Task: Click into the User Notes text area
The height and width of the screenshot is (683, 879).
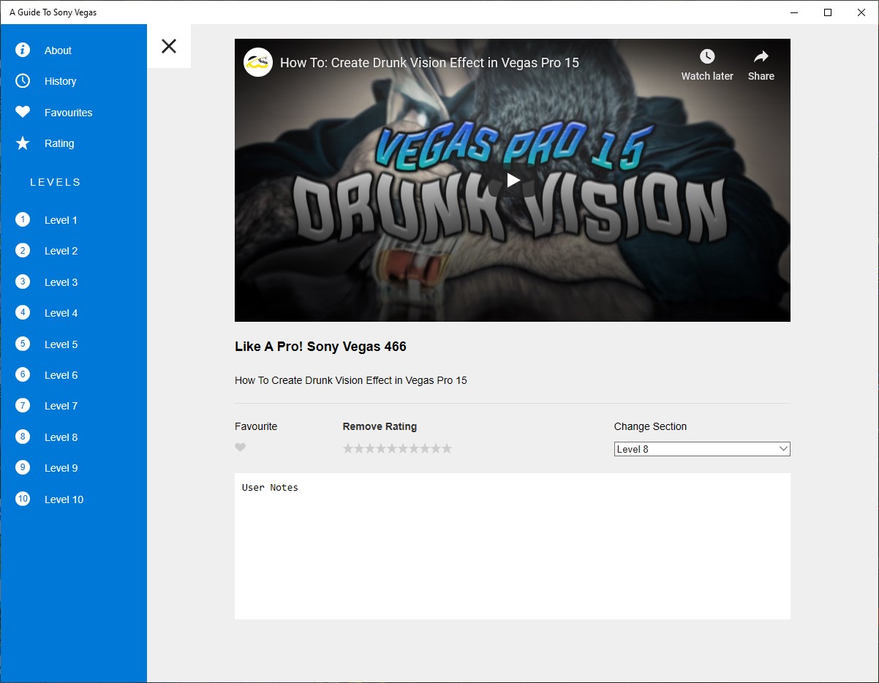Action: pyautogui.click(x=513, y=546)
